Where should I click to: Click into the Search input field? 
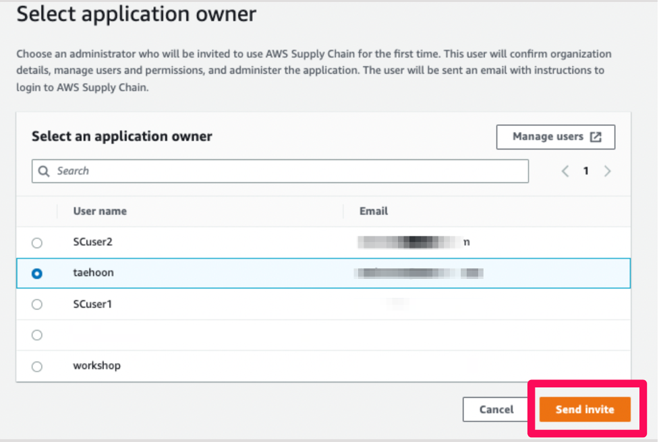pyautogui.click(x=280, y=171)
